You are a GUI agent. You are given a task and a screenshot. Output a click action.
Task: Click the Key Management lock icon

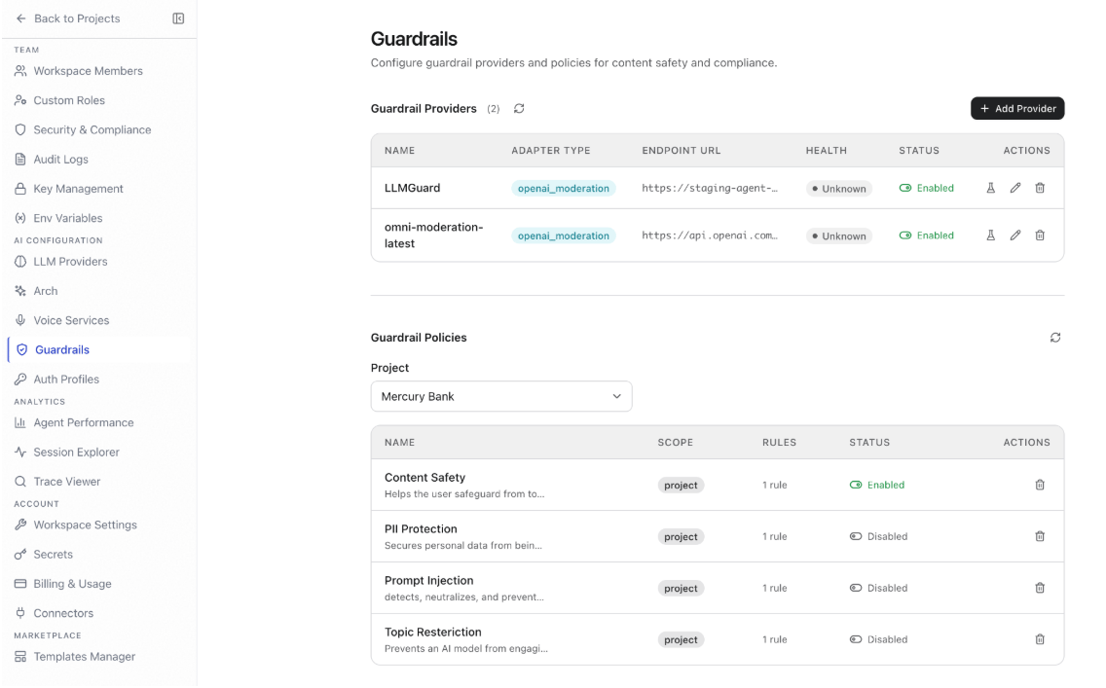coord(20,189)
